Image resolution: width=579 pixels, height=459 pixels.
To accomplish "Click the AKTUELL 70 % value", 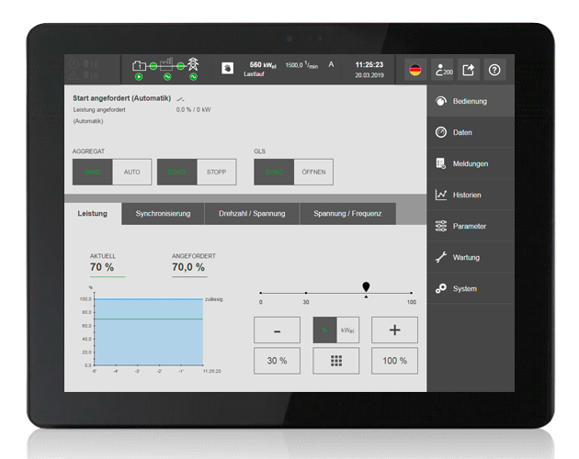I will (102, 267).
